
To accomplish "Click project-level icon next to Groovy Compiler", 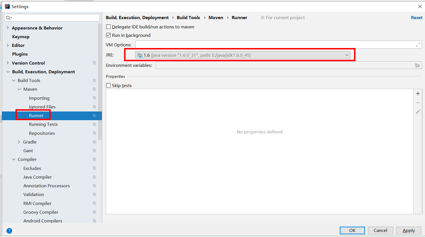I will point(95,212).
